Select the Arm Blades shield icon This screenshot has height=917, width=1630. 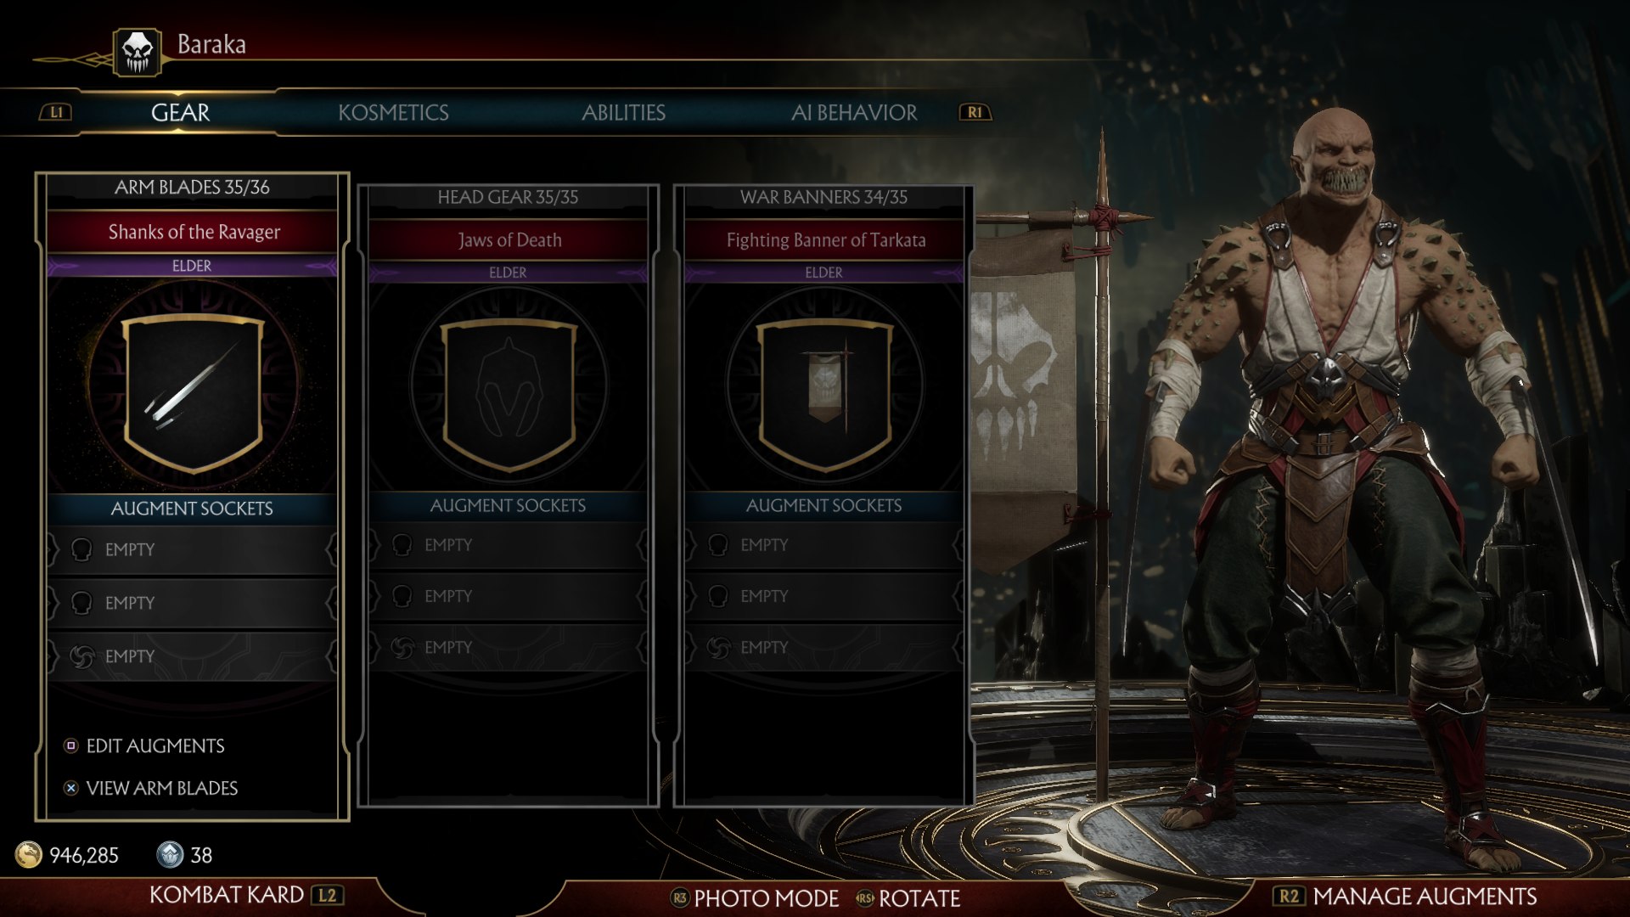(194, 391)
